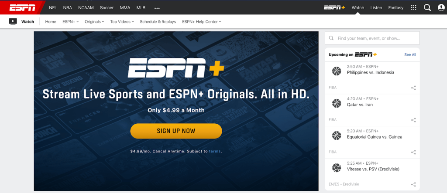Screen dimensions: 447x193
Task: Focus the team, event, or show search field
Action: 376,38
